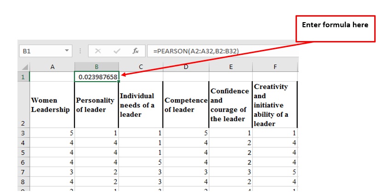The image size is (383, 196).
Task: Select column C header
Action: tap(141, 67)
